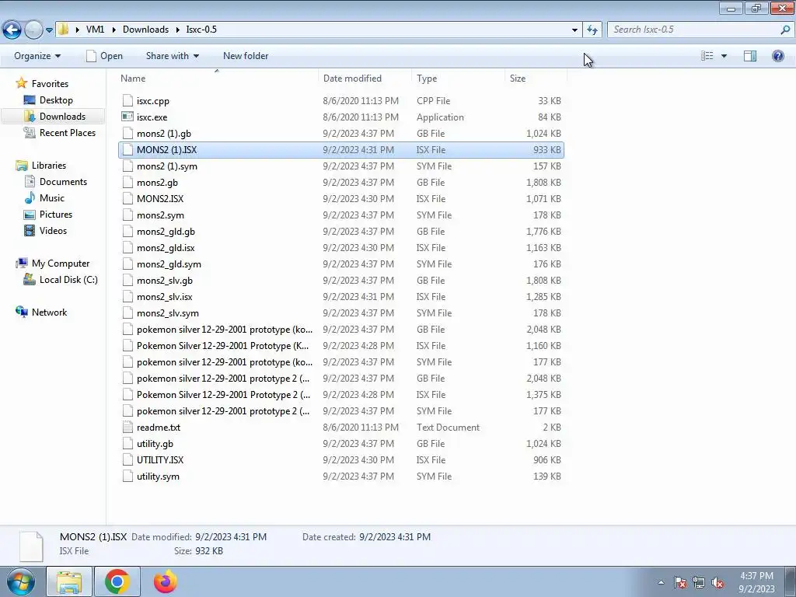Select My Computer in navigation pane
796x597 pixels.
[x=53, y=264]
